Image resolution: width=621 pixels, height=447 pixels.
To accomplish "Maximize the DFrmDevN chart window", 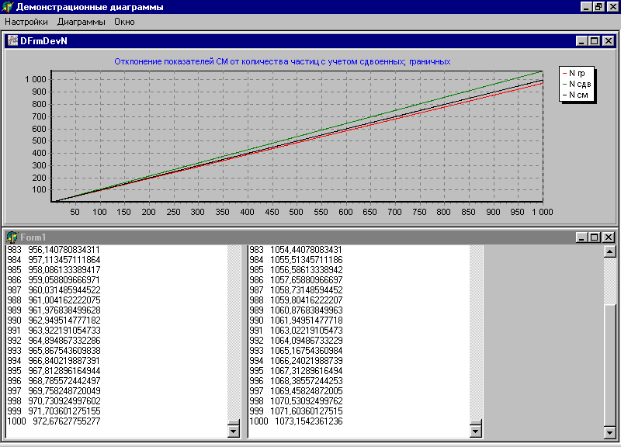I will [594, 41].
